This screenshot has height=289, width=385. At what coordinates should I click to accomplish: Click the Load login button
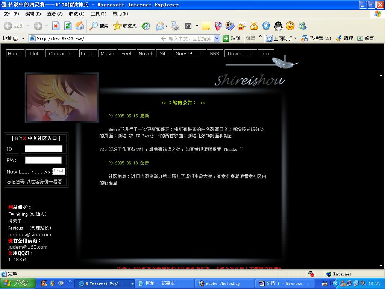(x=58, y=171)
